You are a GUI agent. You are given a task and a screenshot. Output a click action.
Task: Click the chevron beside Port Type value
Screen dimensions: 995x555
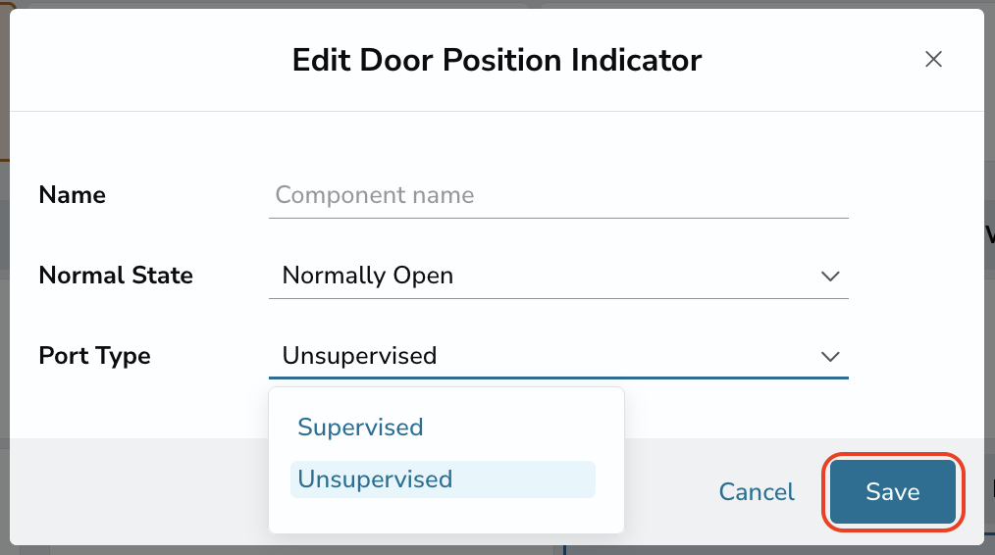830,357
